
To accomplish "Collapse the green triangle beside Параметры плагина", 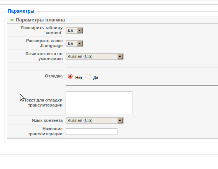I will pos(12,20).
